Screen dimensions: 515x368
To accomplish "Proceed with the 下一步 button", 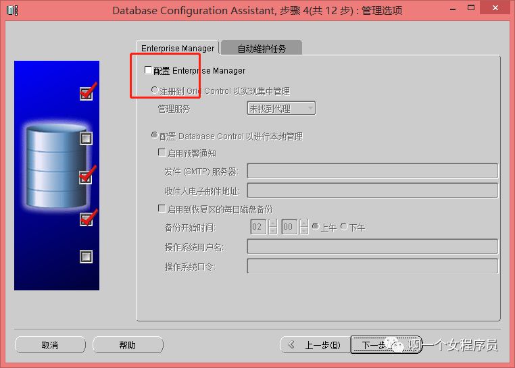I will tap(387, 344).
